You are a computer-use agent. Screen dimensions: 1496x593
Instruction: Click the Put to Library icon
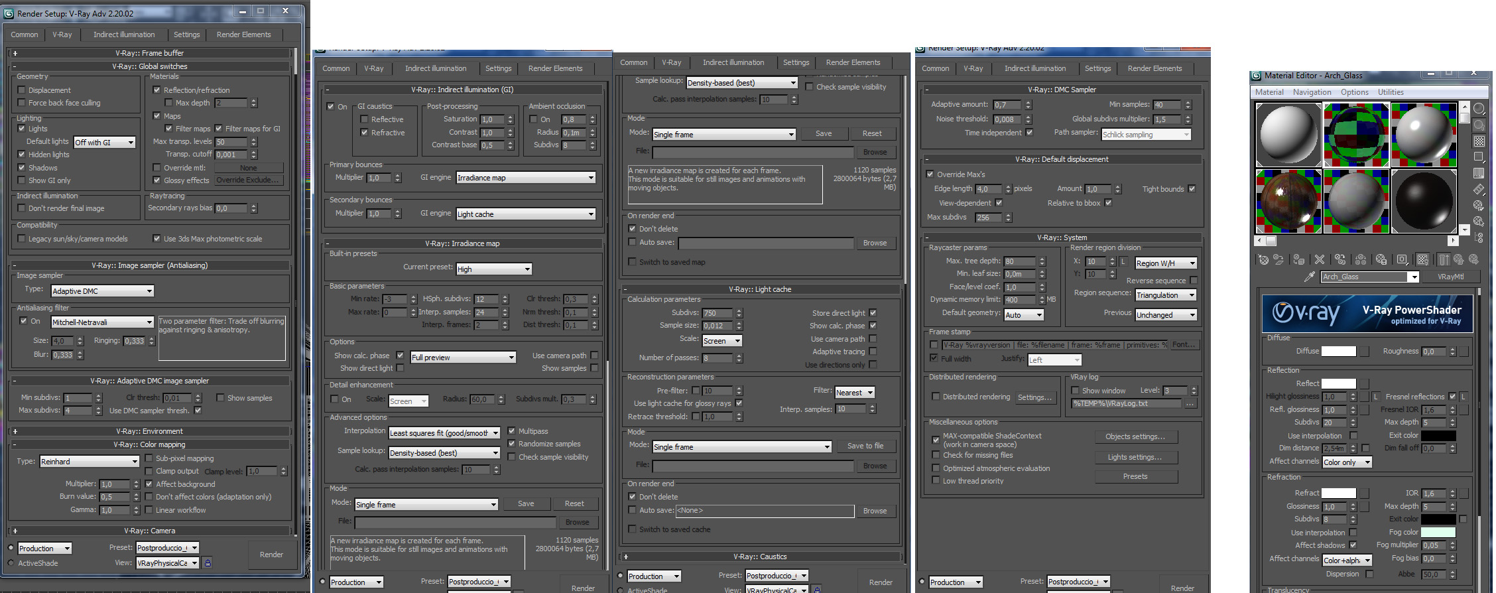pyautogui.click(x=1381, y=259)
